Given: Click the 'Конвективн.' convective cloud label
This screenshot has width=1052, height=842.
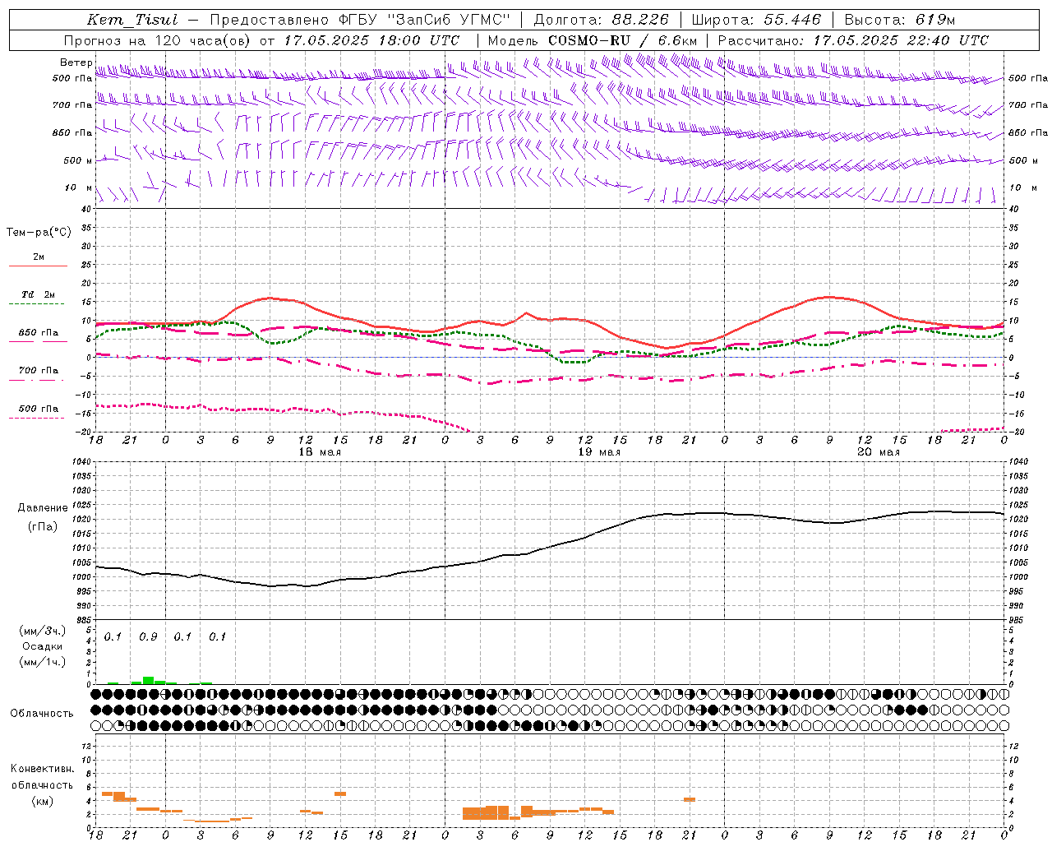Looking at the screenshot, I should [43, 769].
